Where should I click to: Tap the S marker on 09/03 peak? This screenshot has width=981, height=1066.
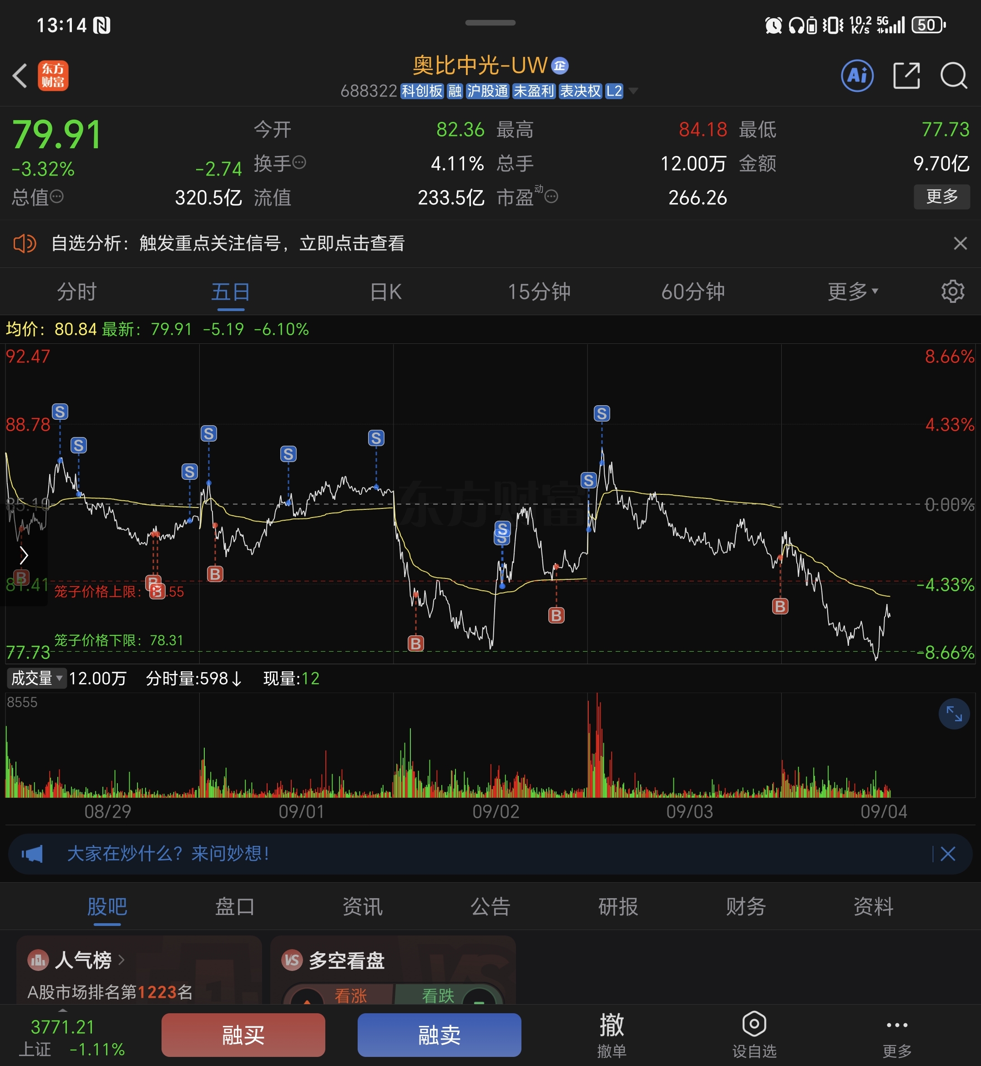[x=602, y=413]
